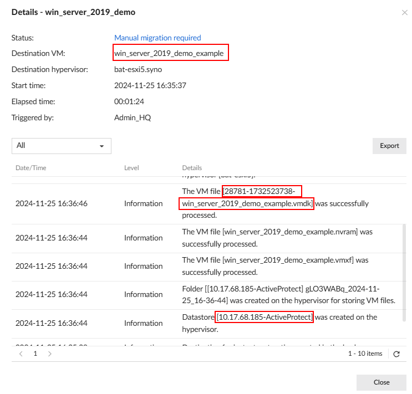Open the Manual migration required link

(157, 38)
